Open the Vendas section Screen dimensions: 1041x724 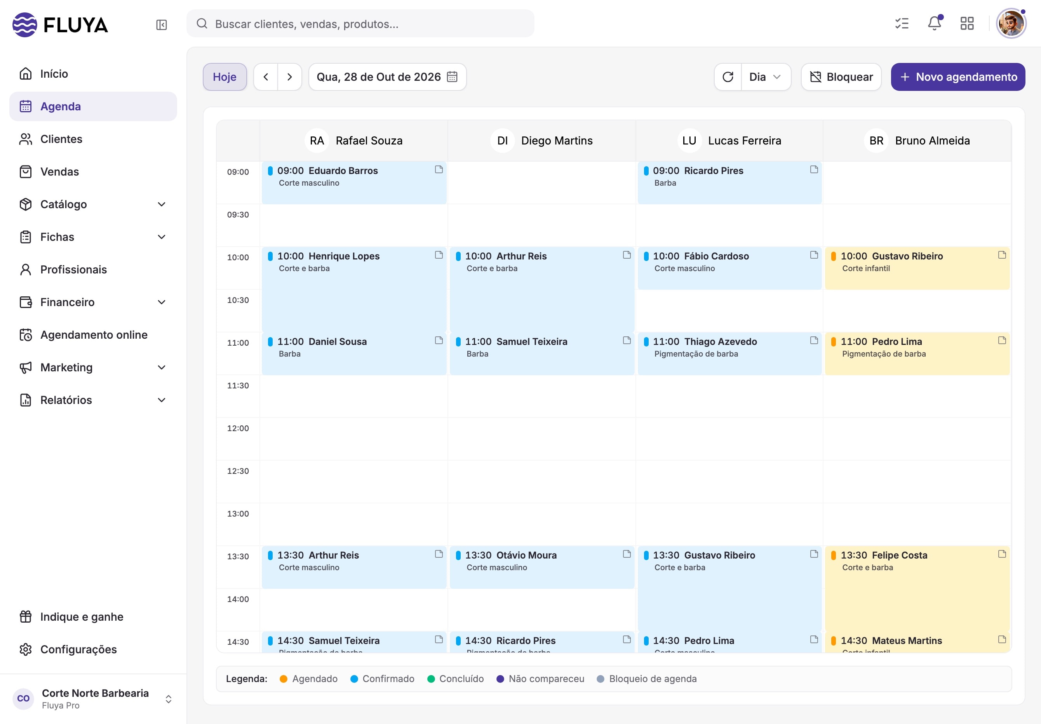coord(93,172)
